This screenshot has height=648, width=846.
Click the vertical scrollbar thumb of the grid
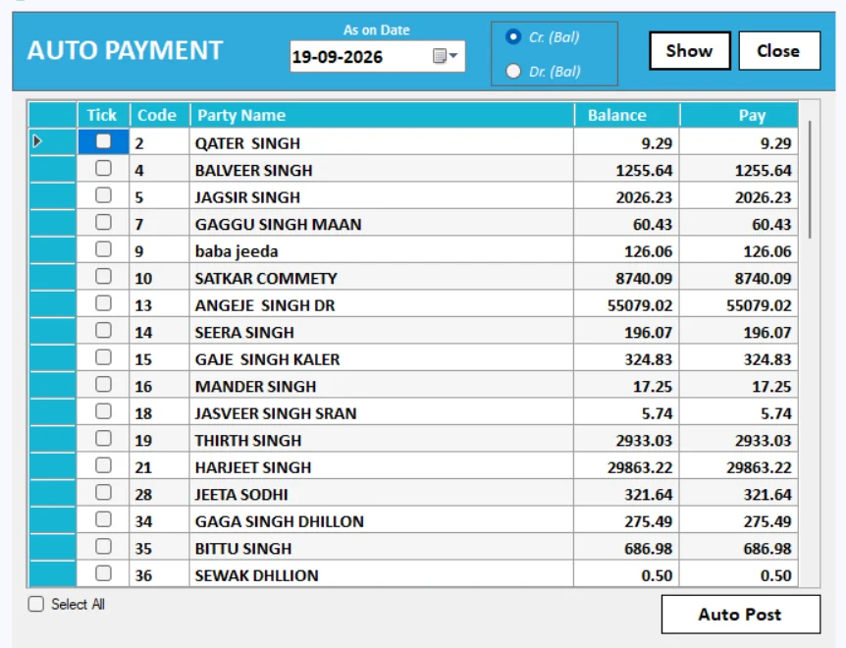point(810,180)
